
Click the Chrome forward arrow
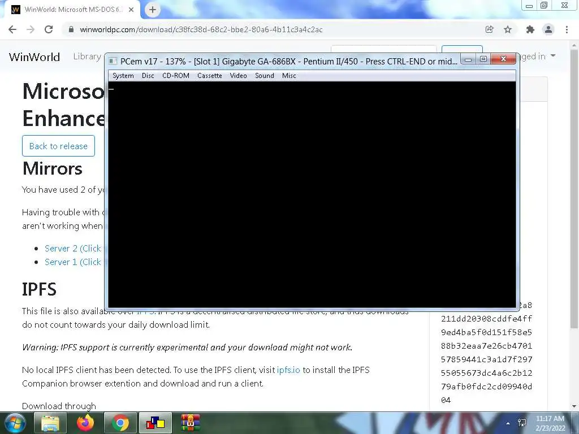[x=31, y=29]
